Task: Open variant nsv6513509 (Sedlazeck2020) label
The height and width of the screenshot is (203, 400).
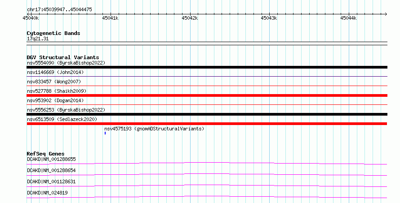Action: point(62,119)
